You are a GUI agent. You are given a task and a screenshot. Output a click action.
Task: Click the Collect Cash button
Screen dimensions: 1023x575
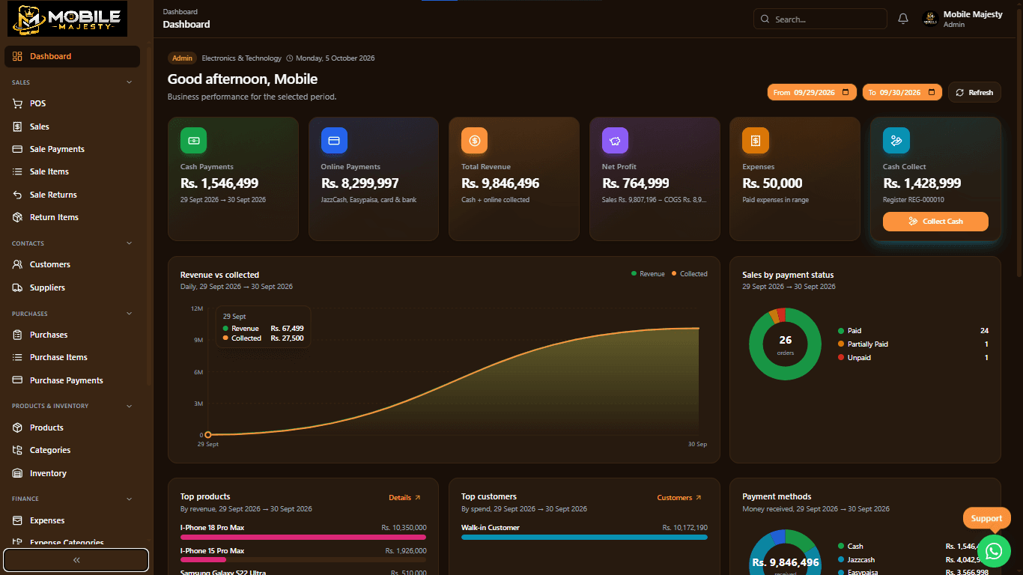(x=935, y=222)
